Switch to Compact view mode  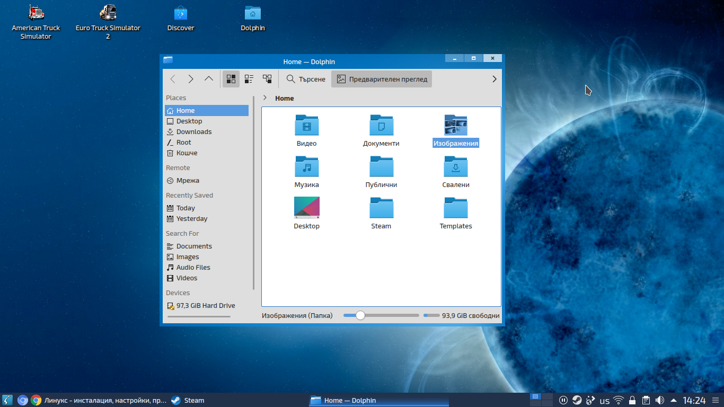tap(249, 79)
